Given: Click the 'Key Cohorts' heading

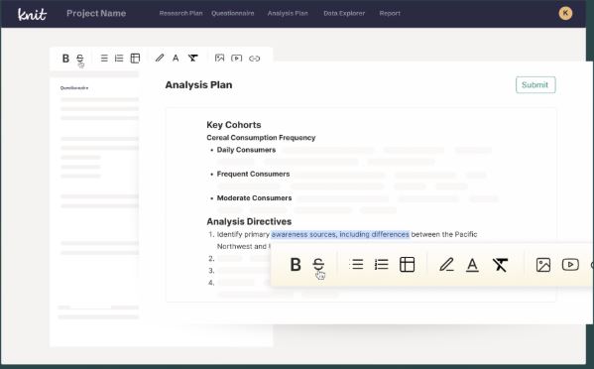Looking at the screenshot, I should (234, 125).
